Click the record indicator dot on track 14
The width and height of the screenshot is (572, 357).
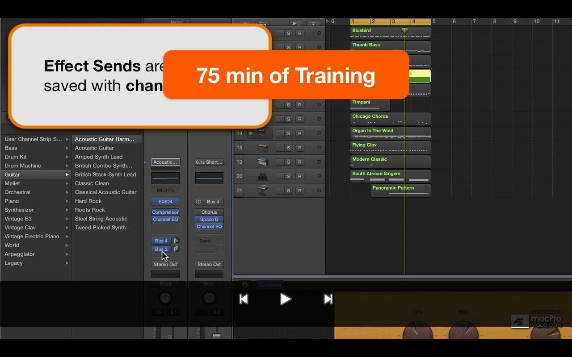319,133
